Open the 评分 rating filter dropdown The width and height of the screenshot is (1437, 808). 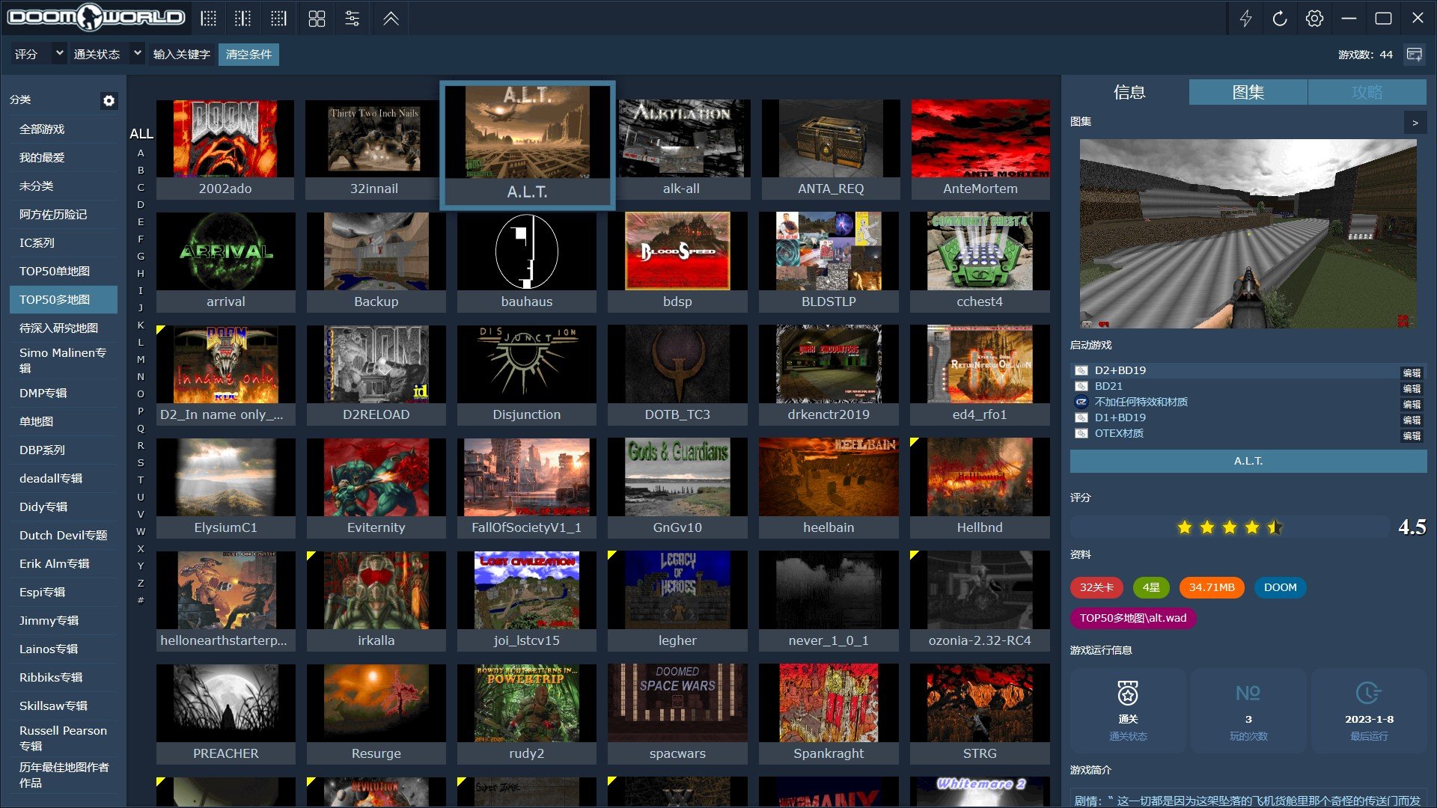tap(39, 54)
